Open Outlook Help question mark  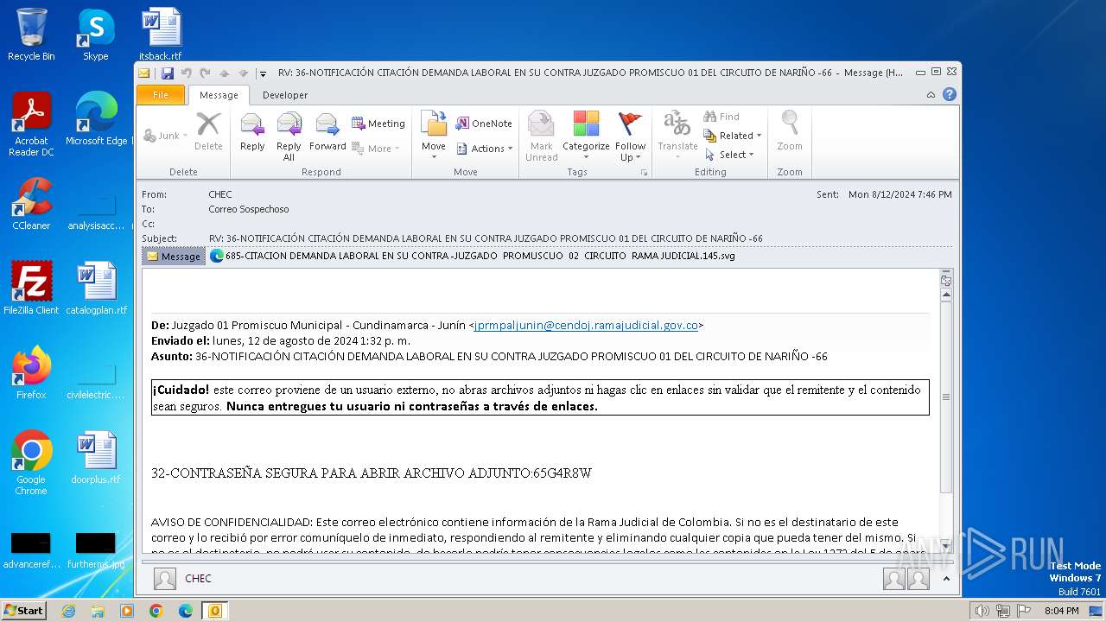[950, 95]
